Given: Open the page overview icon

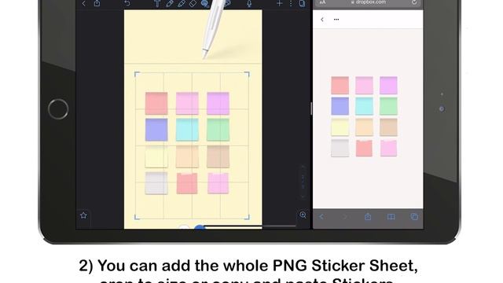Looking at the screenshot, I should 302,3.
